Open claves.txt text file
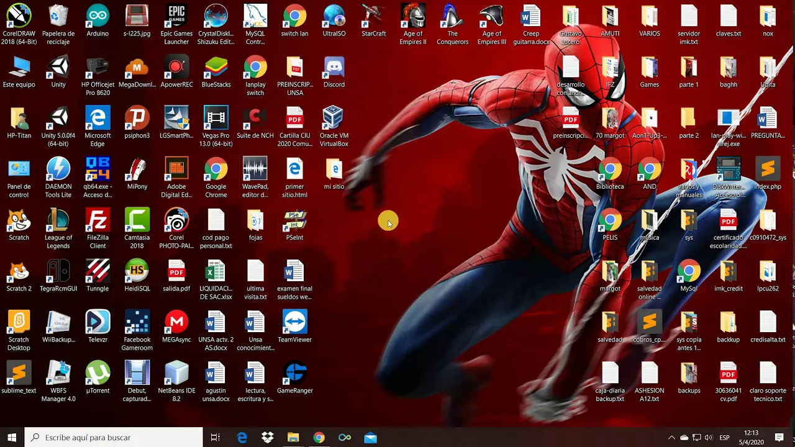Viewport: 795px width, 447px height. (x=728, y=20)
